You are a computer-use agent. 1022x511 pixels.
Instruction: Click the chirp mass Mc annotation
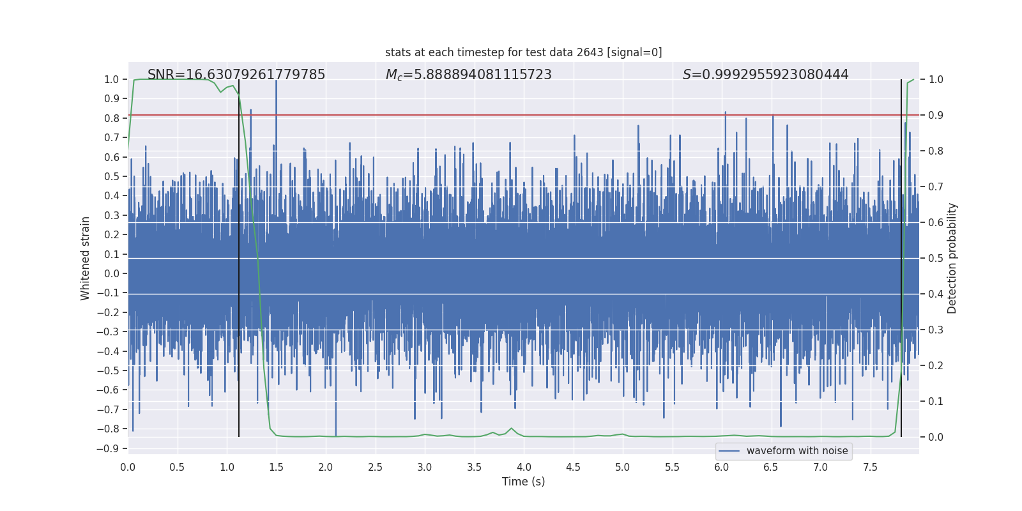coord(468,75)
